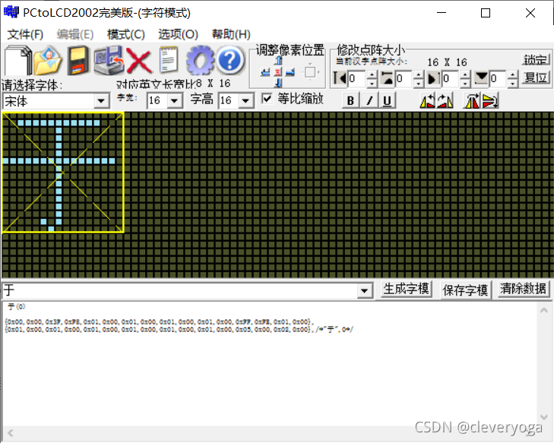Viewport: 554px width, 443px height.
Task: Flip glyph horizontally with third triangle icon
Action: tap(472, 100)
